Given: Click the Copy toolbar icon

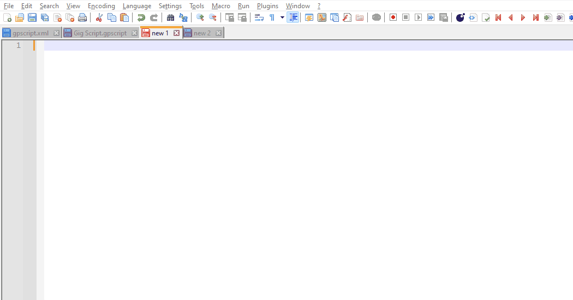Looking at the screenshot, I should click(x=112, y=17).
